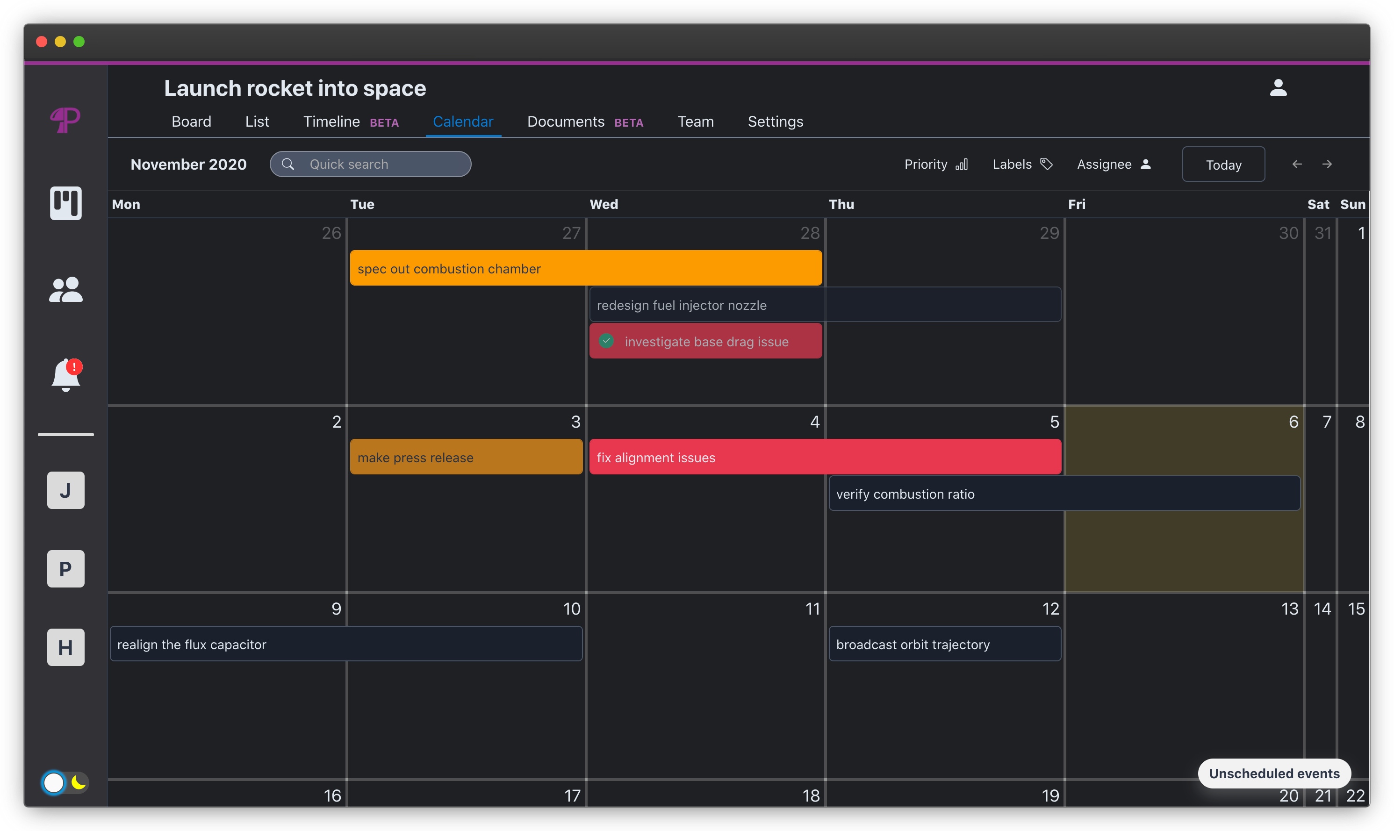Click the app logo in the sidebar

click(x=65, y=120)
